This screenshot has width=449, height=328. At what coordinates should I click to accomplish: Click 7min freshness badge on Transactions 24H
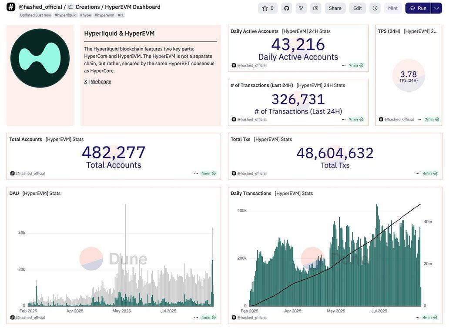click(356, 119)
